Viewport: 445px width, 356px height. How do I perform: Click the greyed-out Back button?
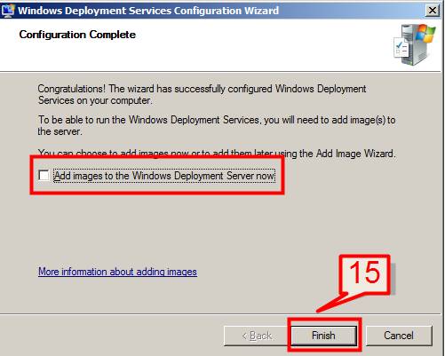pyautogui.click(x=256, y=336)
